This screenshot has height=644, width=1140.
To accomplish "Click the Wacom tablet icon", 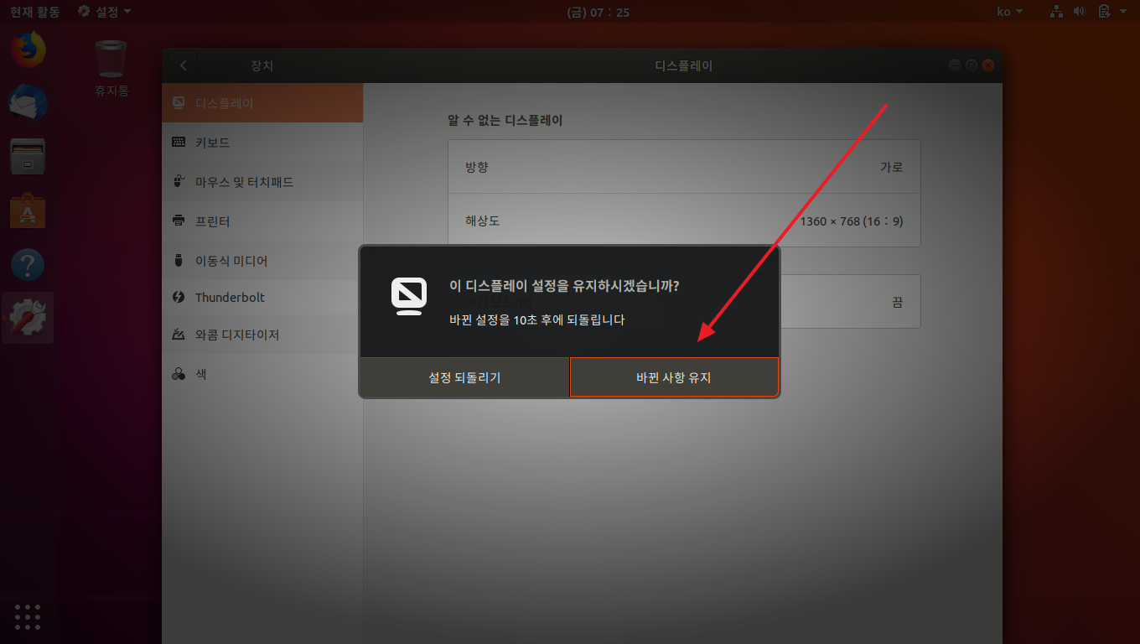I will click(179, 335).
